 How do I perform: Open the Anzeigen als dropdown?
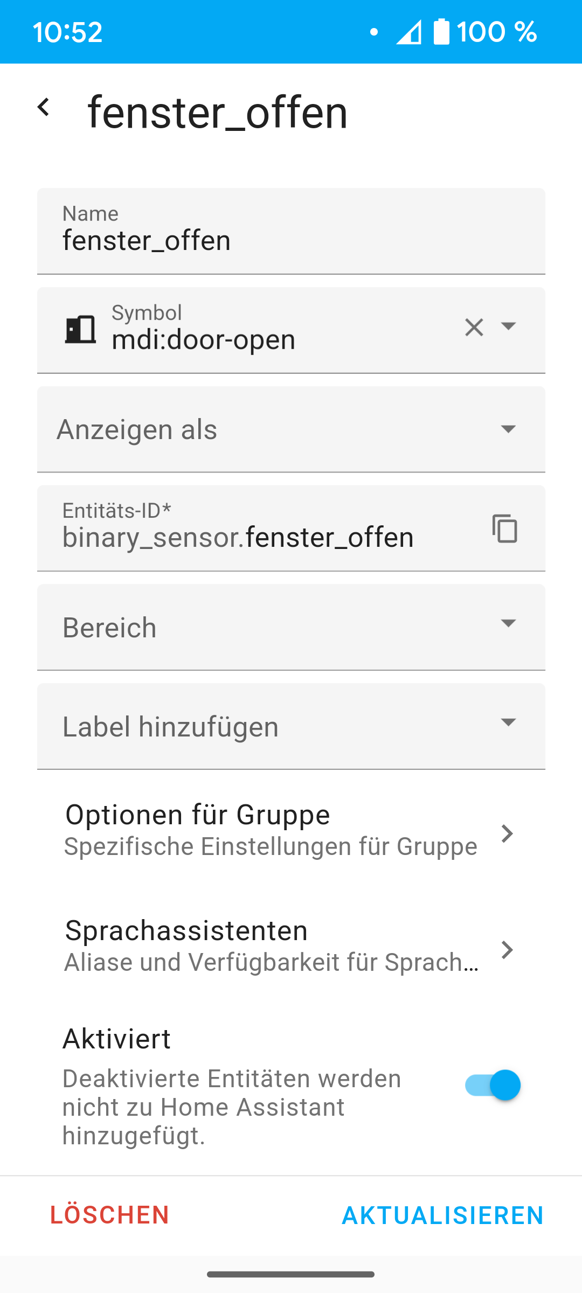click(291, 429)
